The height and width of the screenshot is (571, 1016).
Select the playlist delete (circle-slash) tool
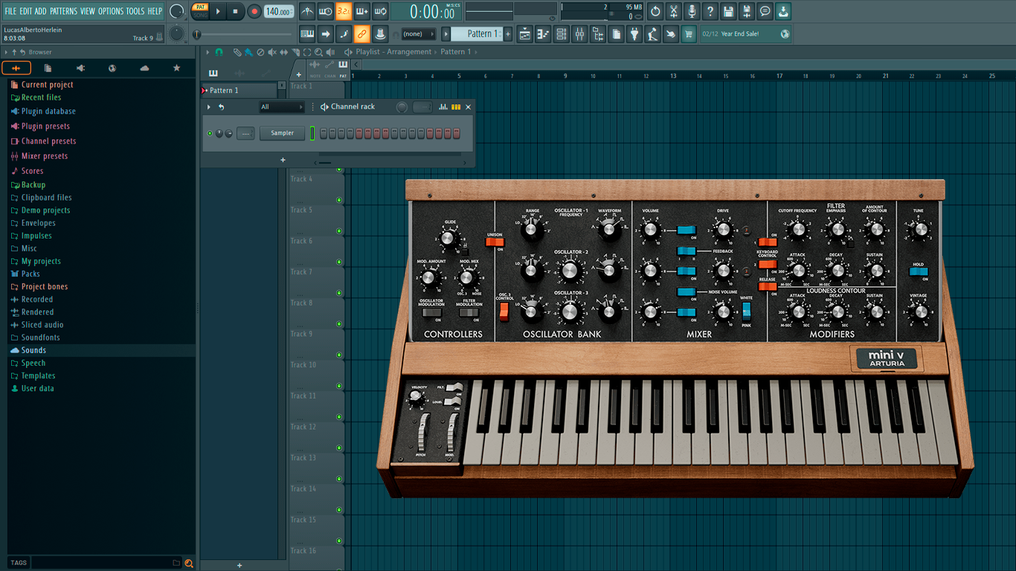[260, 52]
